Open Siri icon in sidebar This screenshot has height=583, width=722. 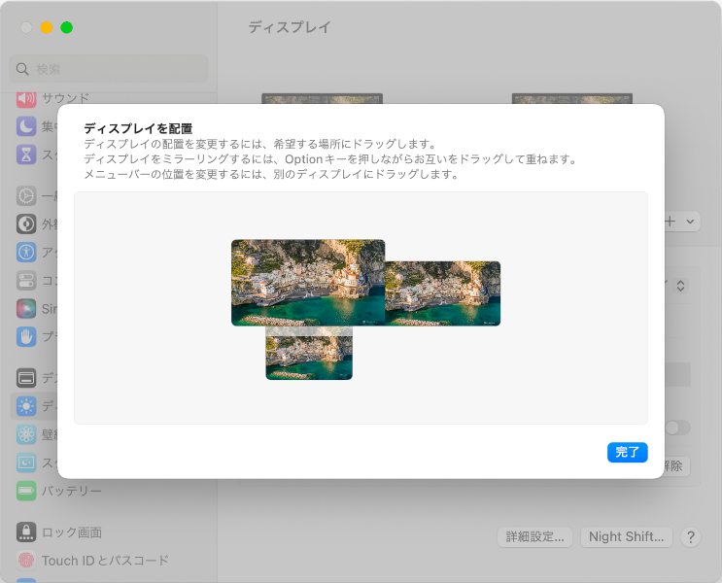click(x=26, y=309)
